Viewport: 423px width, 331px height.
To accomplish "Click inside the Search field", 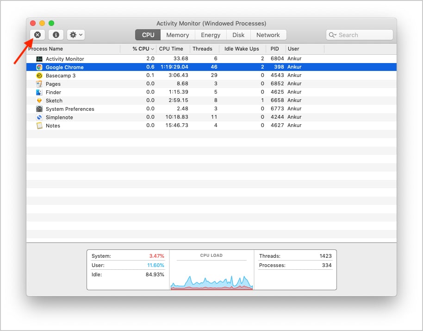I will [x=361, y=34].
